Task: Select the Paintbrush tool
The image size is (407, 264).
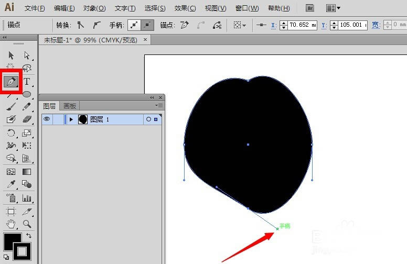Action: (11, 106)
